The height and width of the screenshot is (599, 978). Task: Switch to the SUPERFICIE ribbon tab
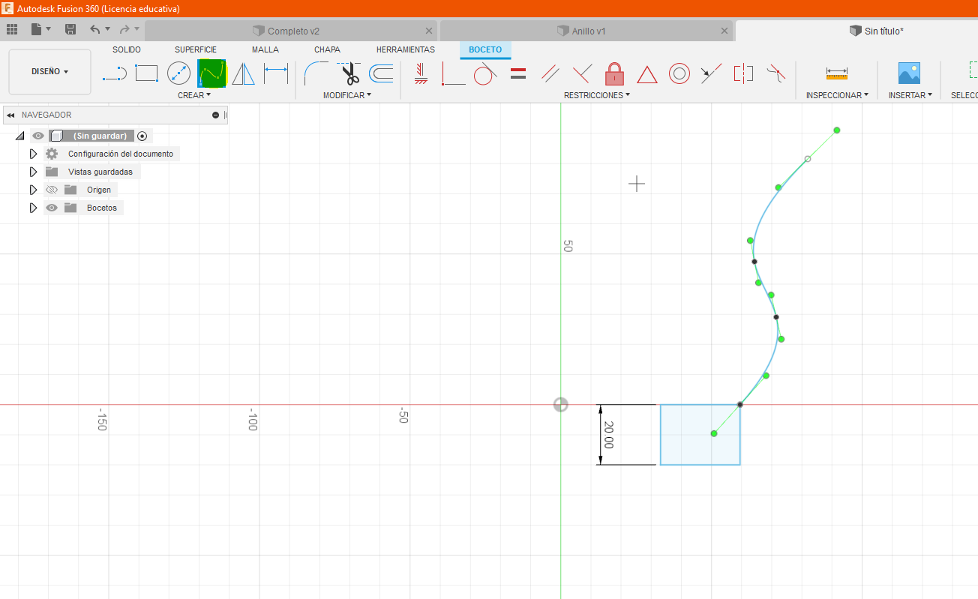coord(196,49)
